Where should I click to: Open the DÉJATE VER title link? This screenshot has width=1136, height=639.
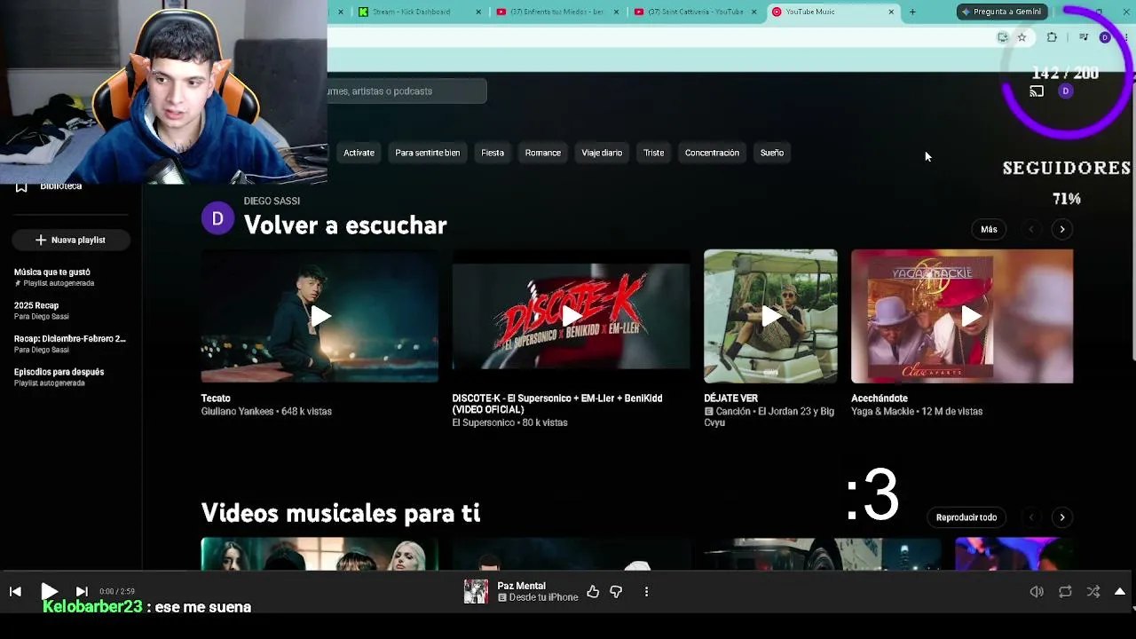click(731, 398)
